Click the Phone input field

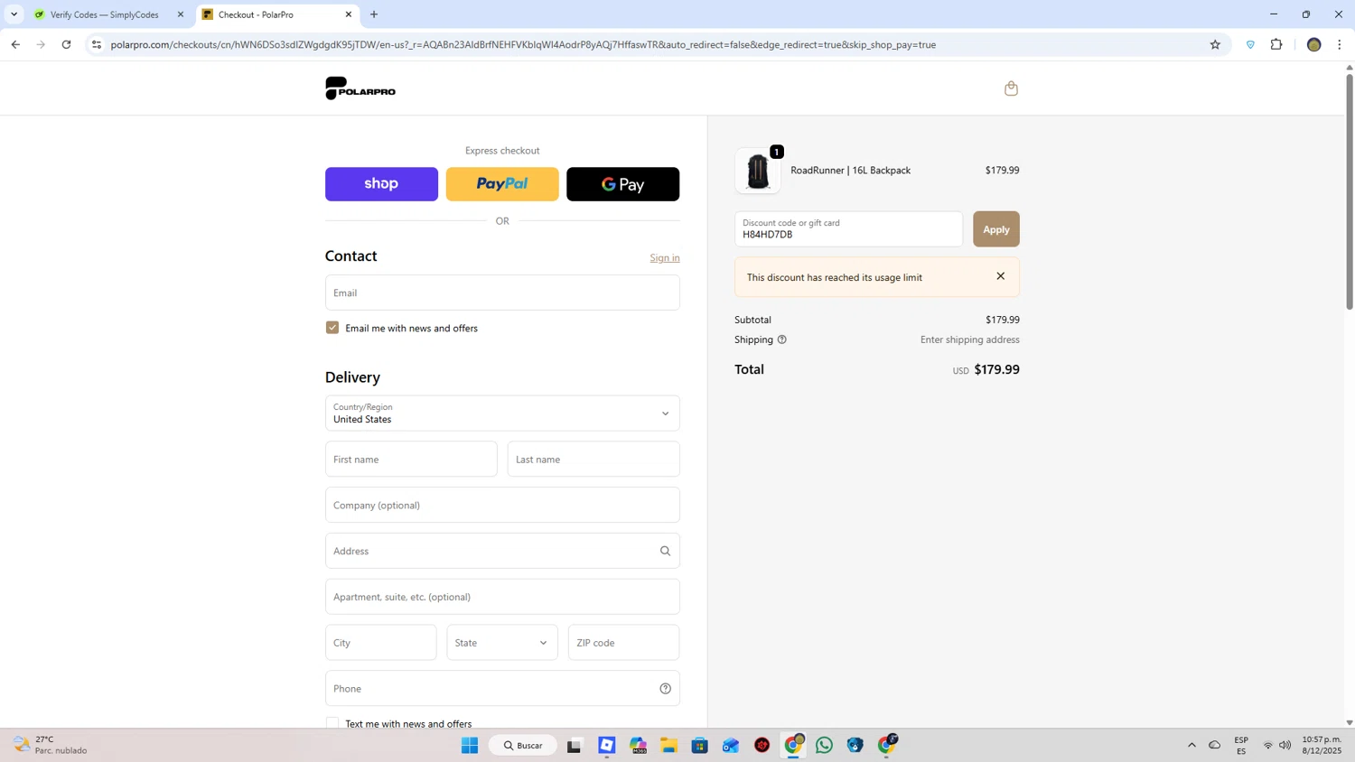click(x=502, y=689)
